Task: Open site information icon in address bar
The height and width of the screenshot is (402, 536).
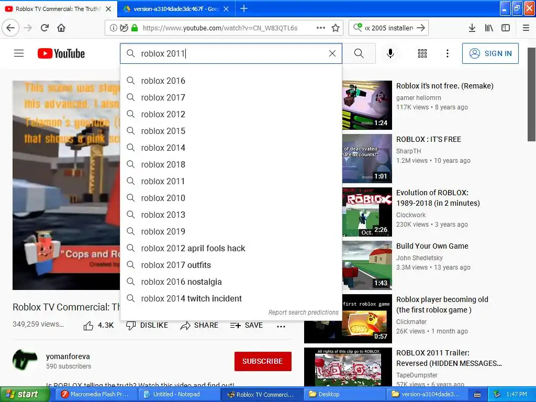Action: (113, 28)
